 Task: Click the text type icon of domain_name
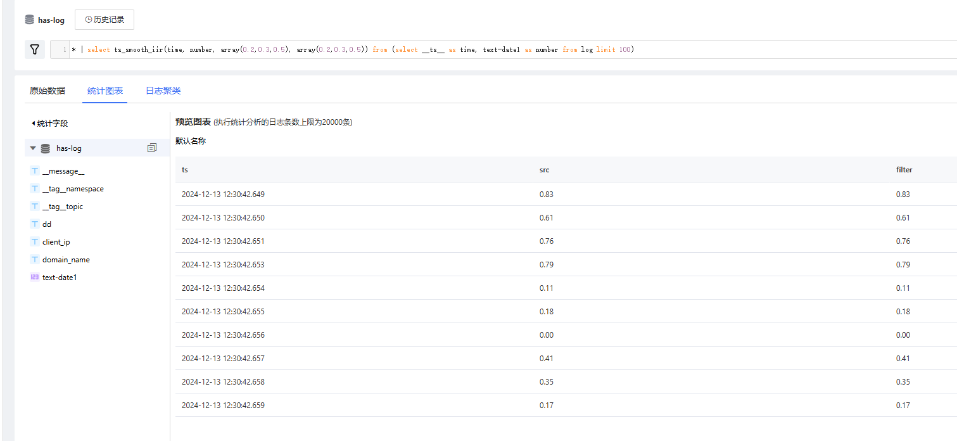tap(35, 260)
